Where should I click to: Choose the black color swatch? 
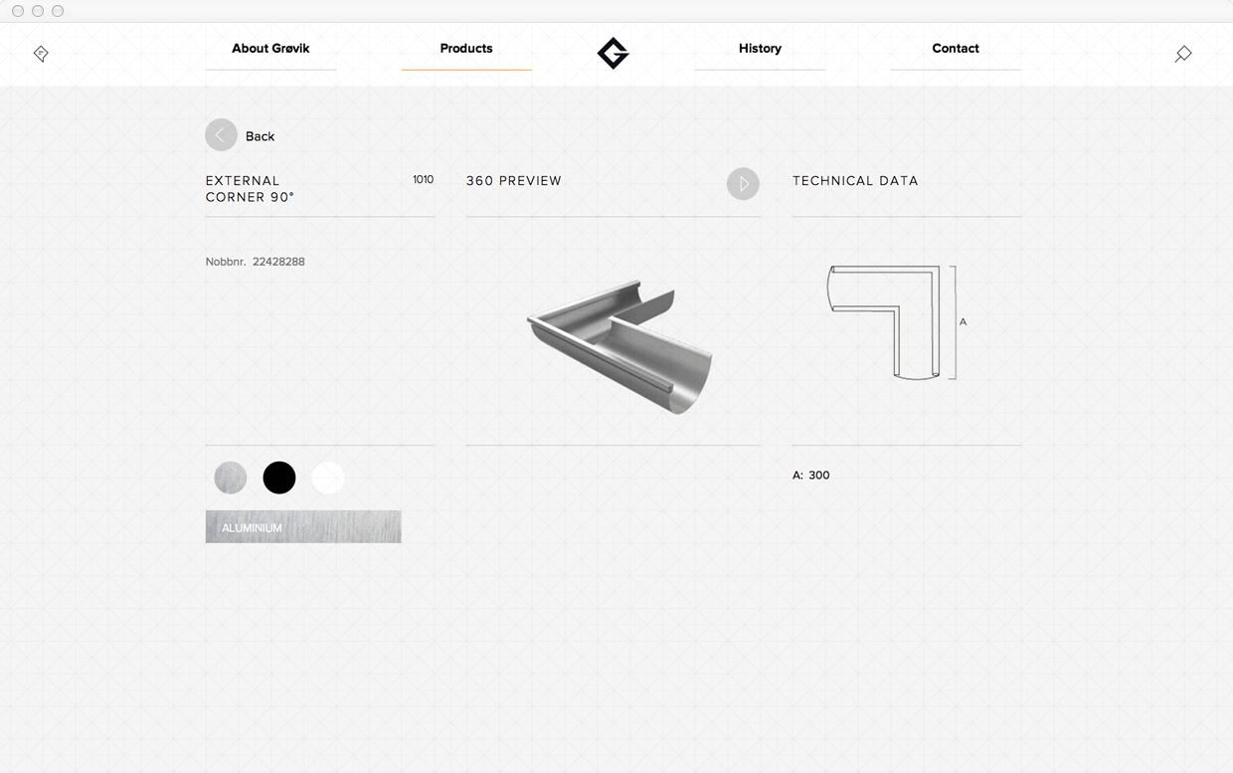tap(279, 478)
